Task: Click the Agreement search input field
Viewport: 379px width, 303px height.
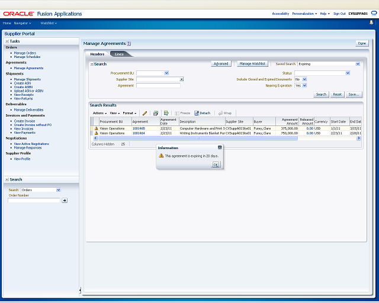Action: pyautogui.click(x=158, y=86)
